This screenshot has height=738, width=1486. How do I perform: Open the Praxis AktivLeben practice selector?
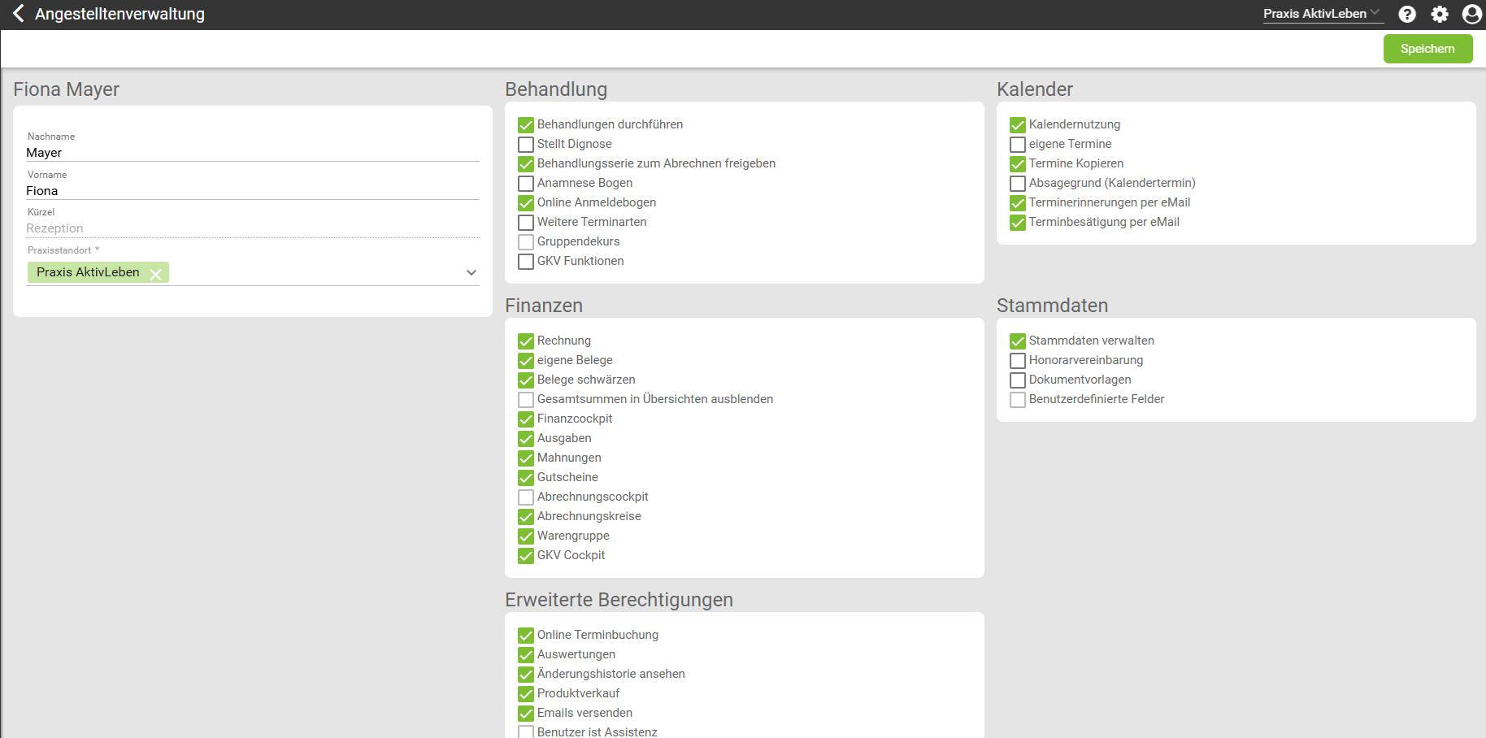[x=1321, y=14]
